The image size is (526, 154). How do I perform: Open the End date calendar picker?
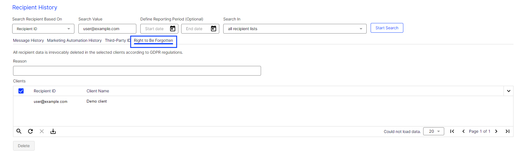coord(214,29)
